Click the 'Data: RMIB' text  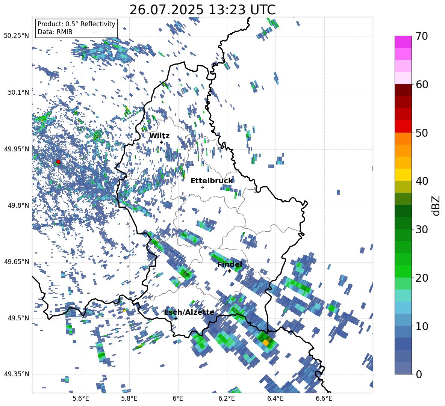[x=55, y=32]
